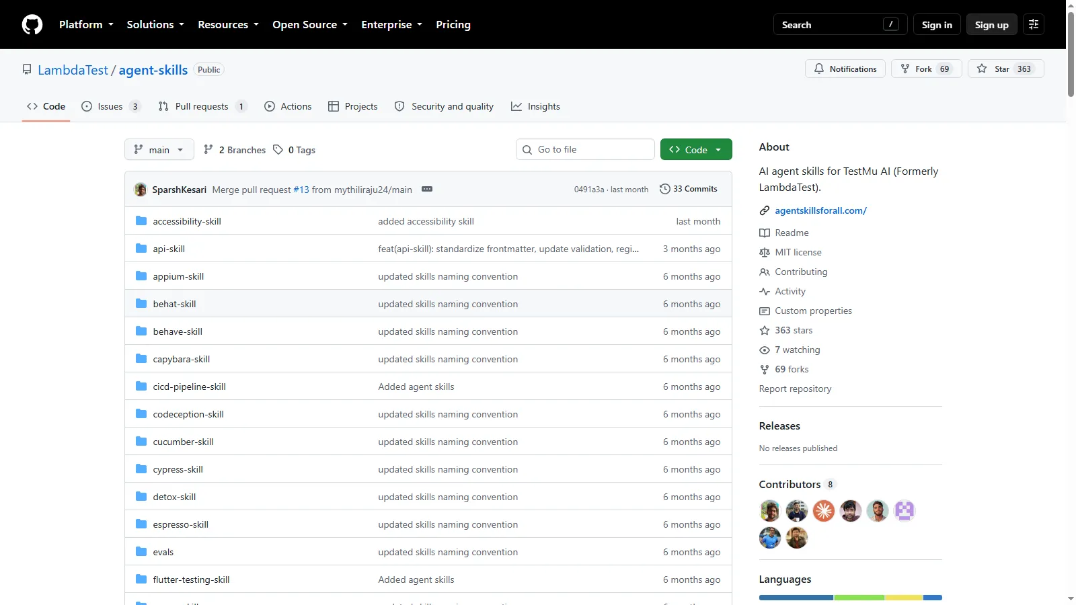Click the first contributor avatar
1076x605 pixels.
pyautogui.click(x=770, y=511)
